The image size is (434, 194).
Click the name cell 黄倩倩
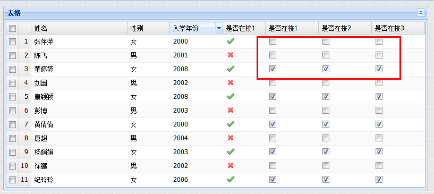(x=79, y=124)
